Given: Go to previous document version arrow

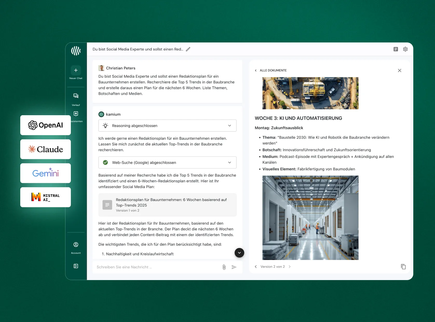Looking at the screenshot, I should (x=256, y=267).
